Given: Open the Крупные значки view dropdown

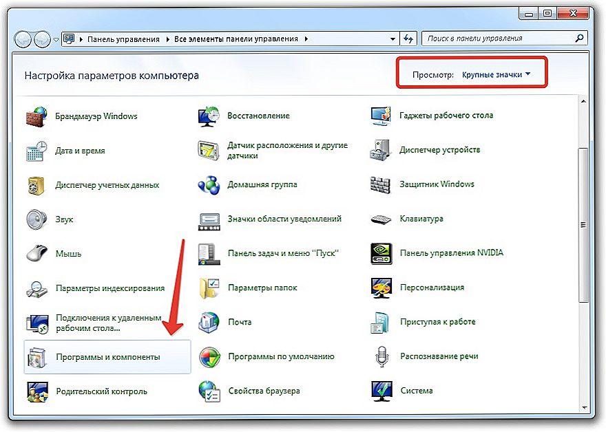Looking at the screenshot, I should pyautogui.click(x=497, y=74).
